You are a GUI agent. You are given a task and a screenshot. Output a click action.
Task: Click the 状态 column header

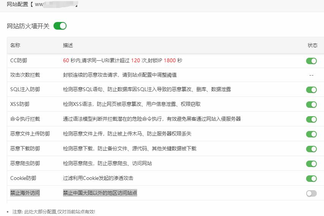312,45
